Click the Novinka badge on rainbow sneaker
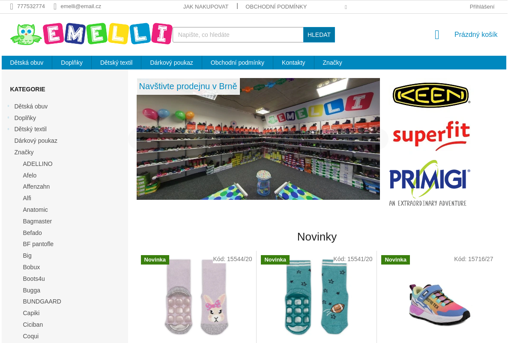The width and height of the screenshot is (514, 343). tap(395, 260)
